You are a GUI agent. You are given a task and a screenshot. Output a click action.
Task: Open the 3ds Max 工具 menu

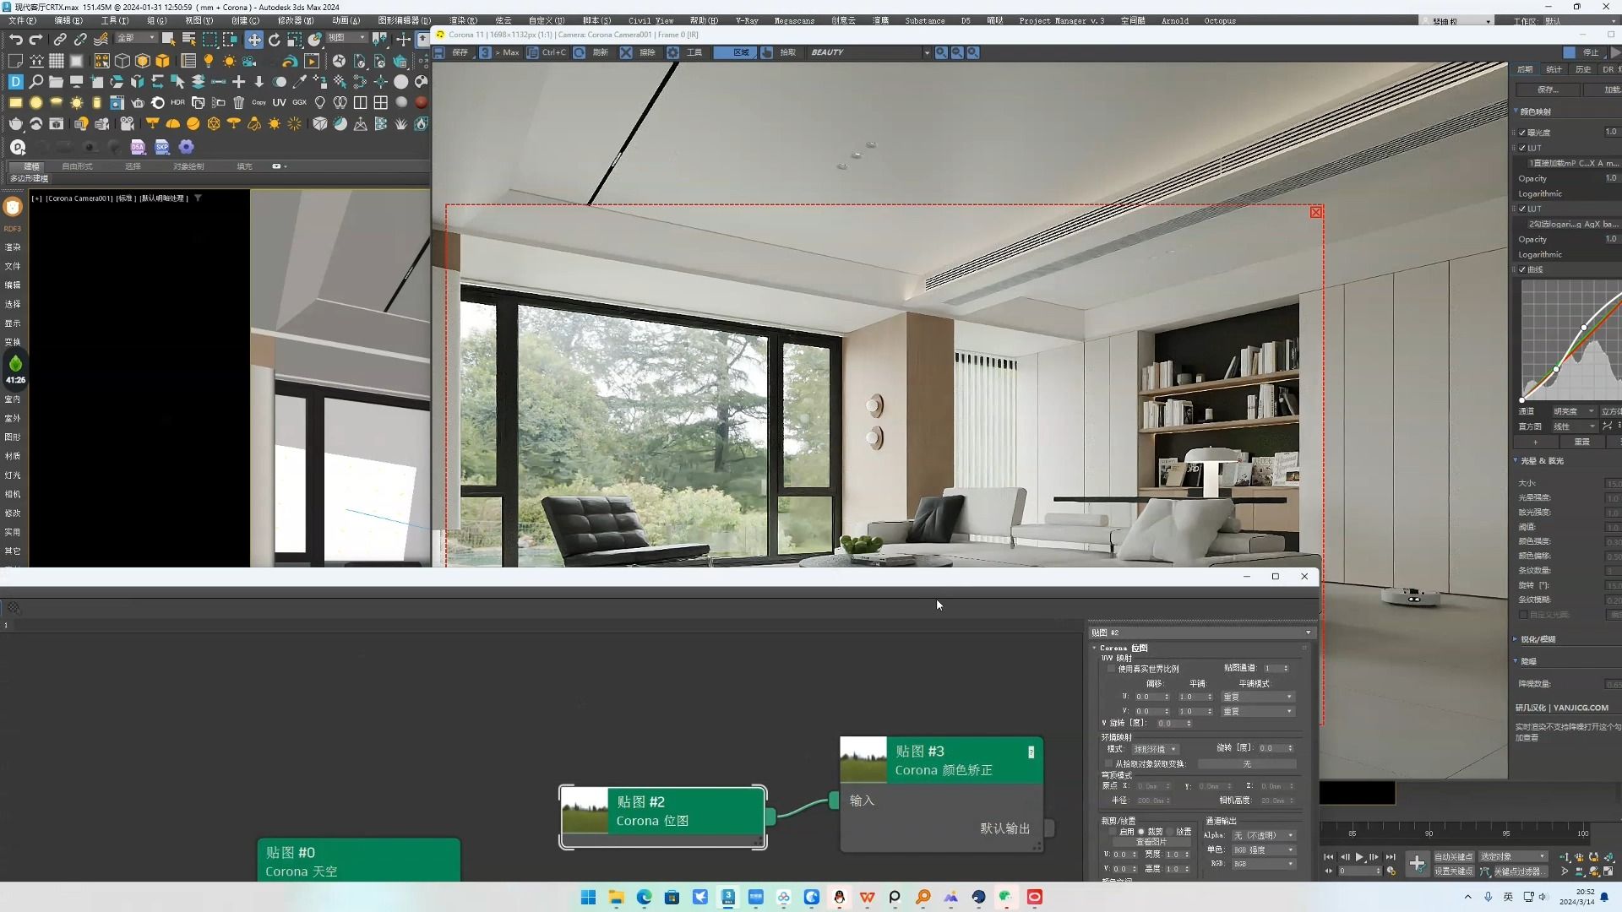pos(112,20)
